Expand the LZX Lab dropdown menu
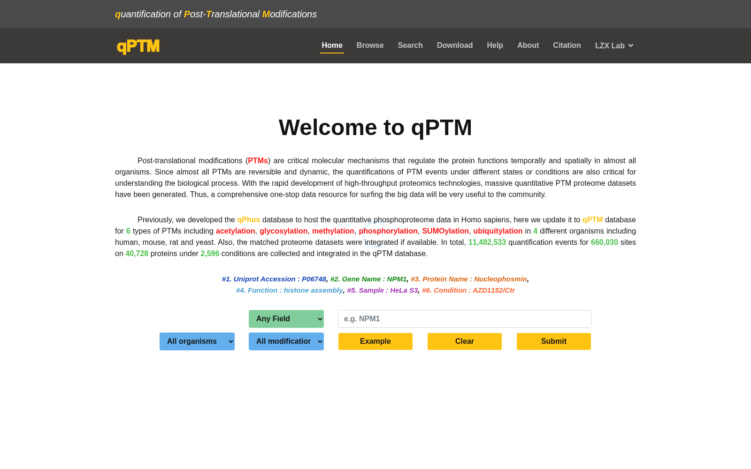This screenshot has width=751, height=469. click(614, 46)
